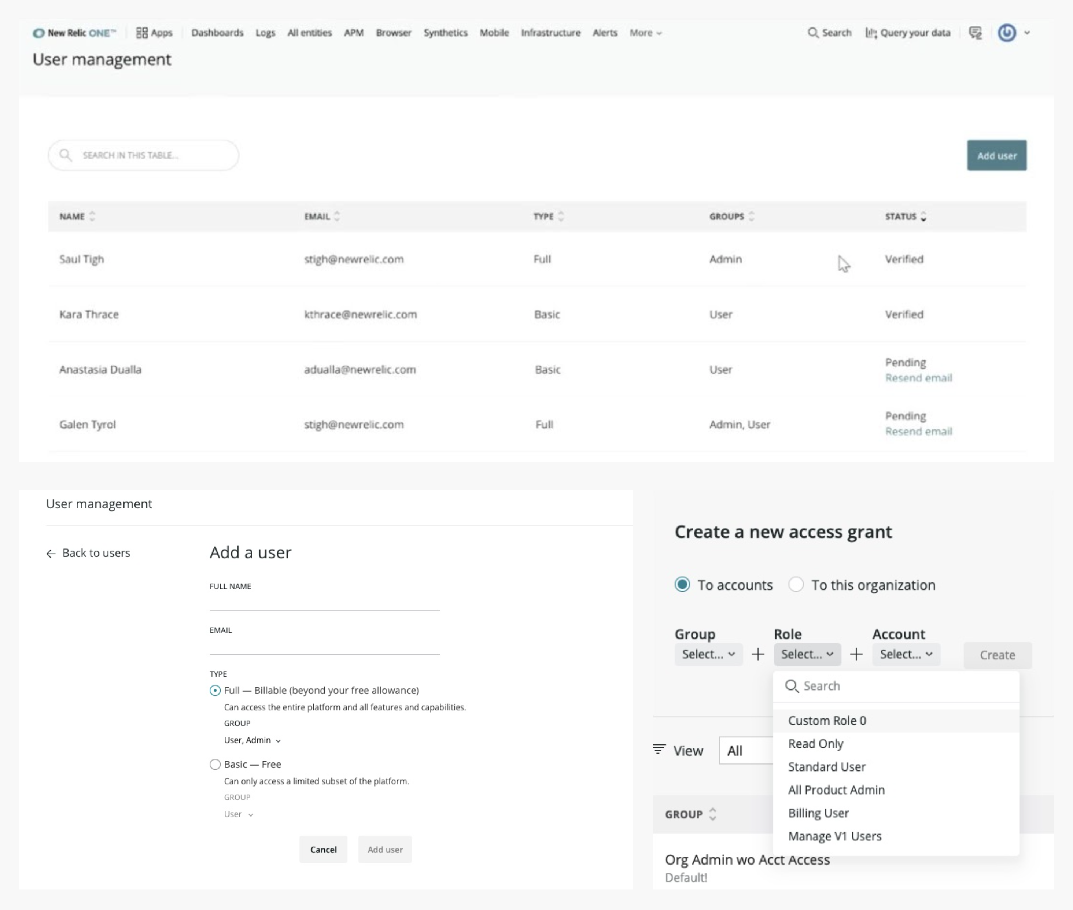
Task: Open the More menu in the navigation bar
Action: tap(645, 33)
